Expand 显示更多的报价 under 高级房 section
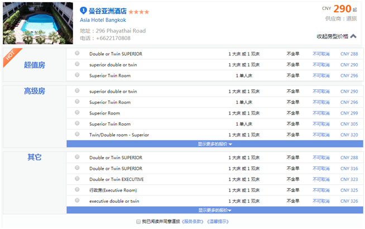Screen dimensions: 365x229 pos(215,144)
